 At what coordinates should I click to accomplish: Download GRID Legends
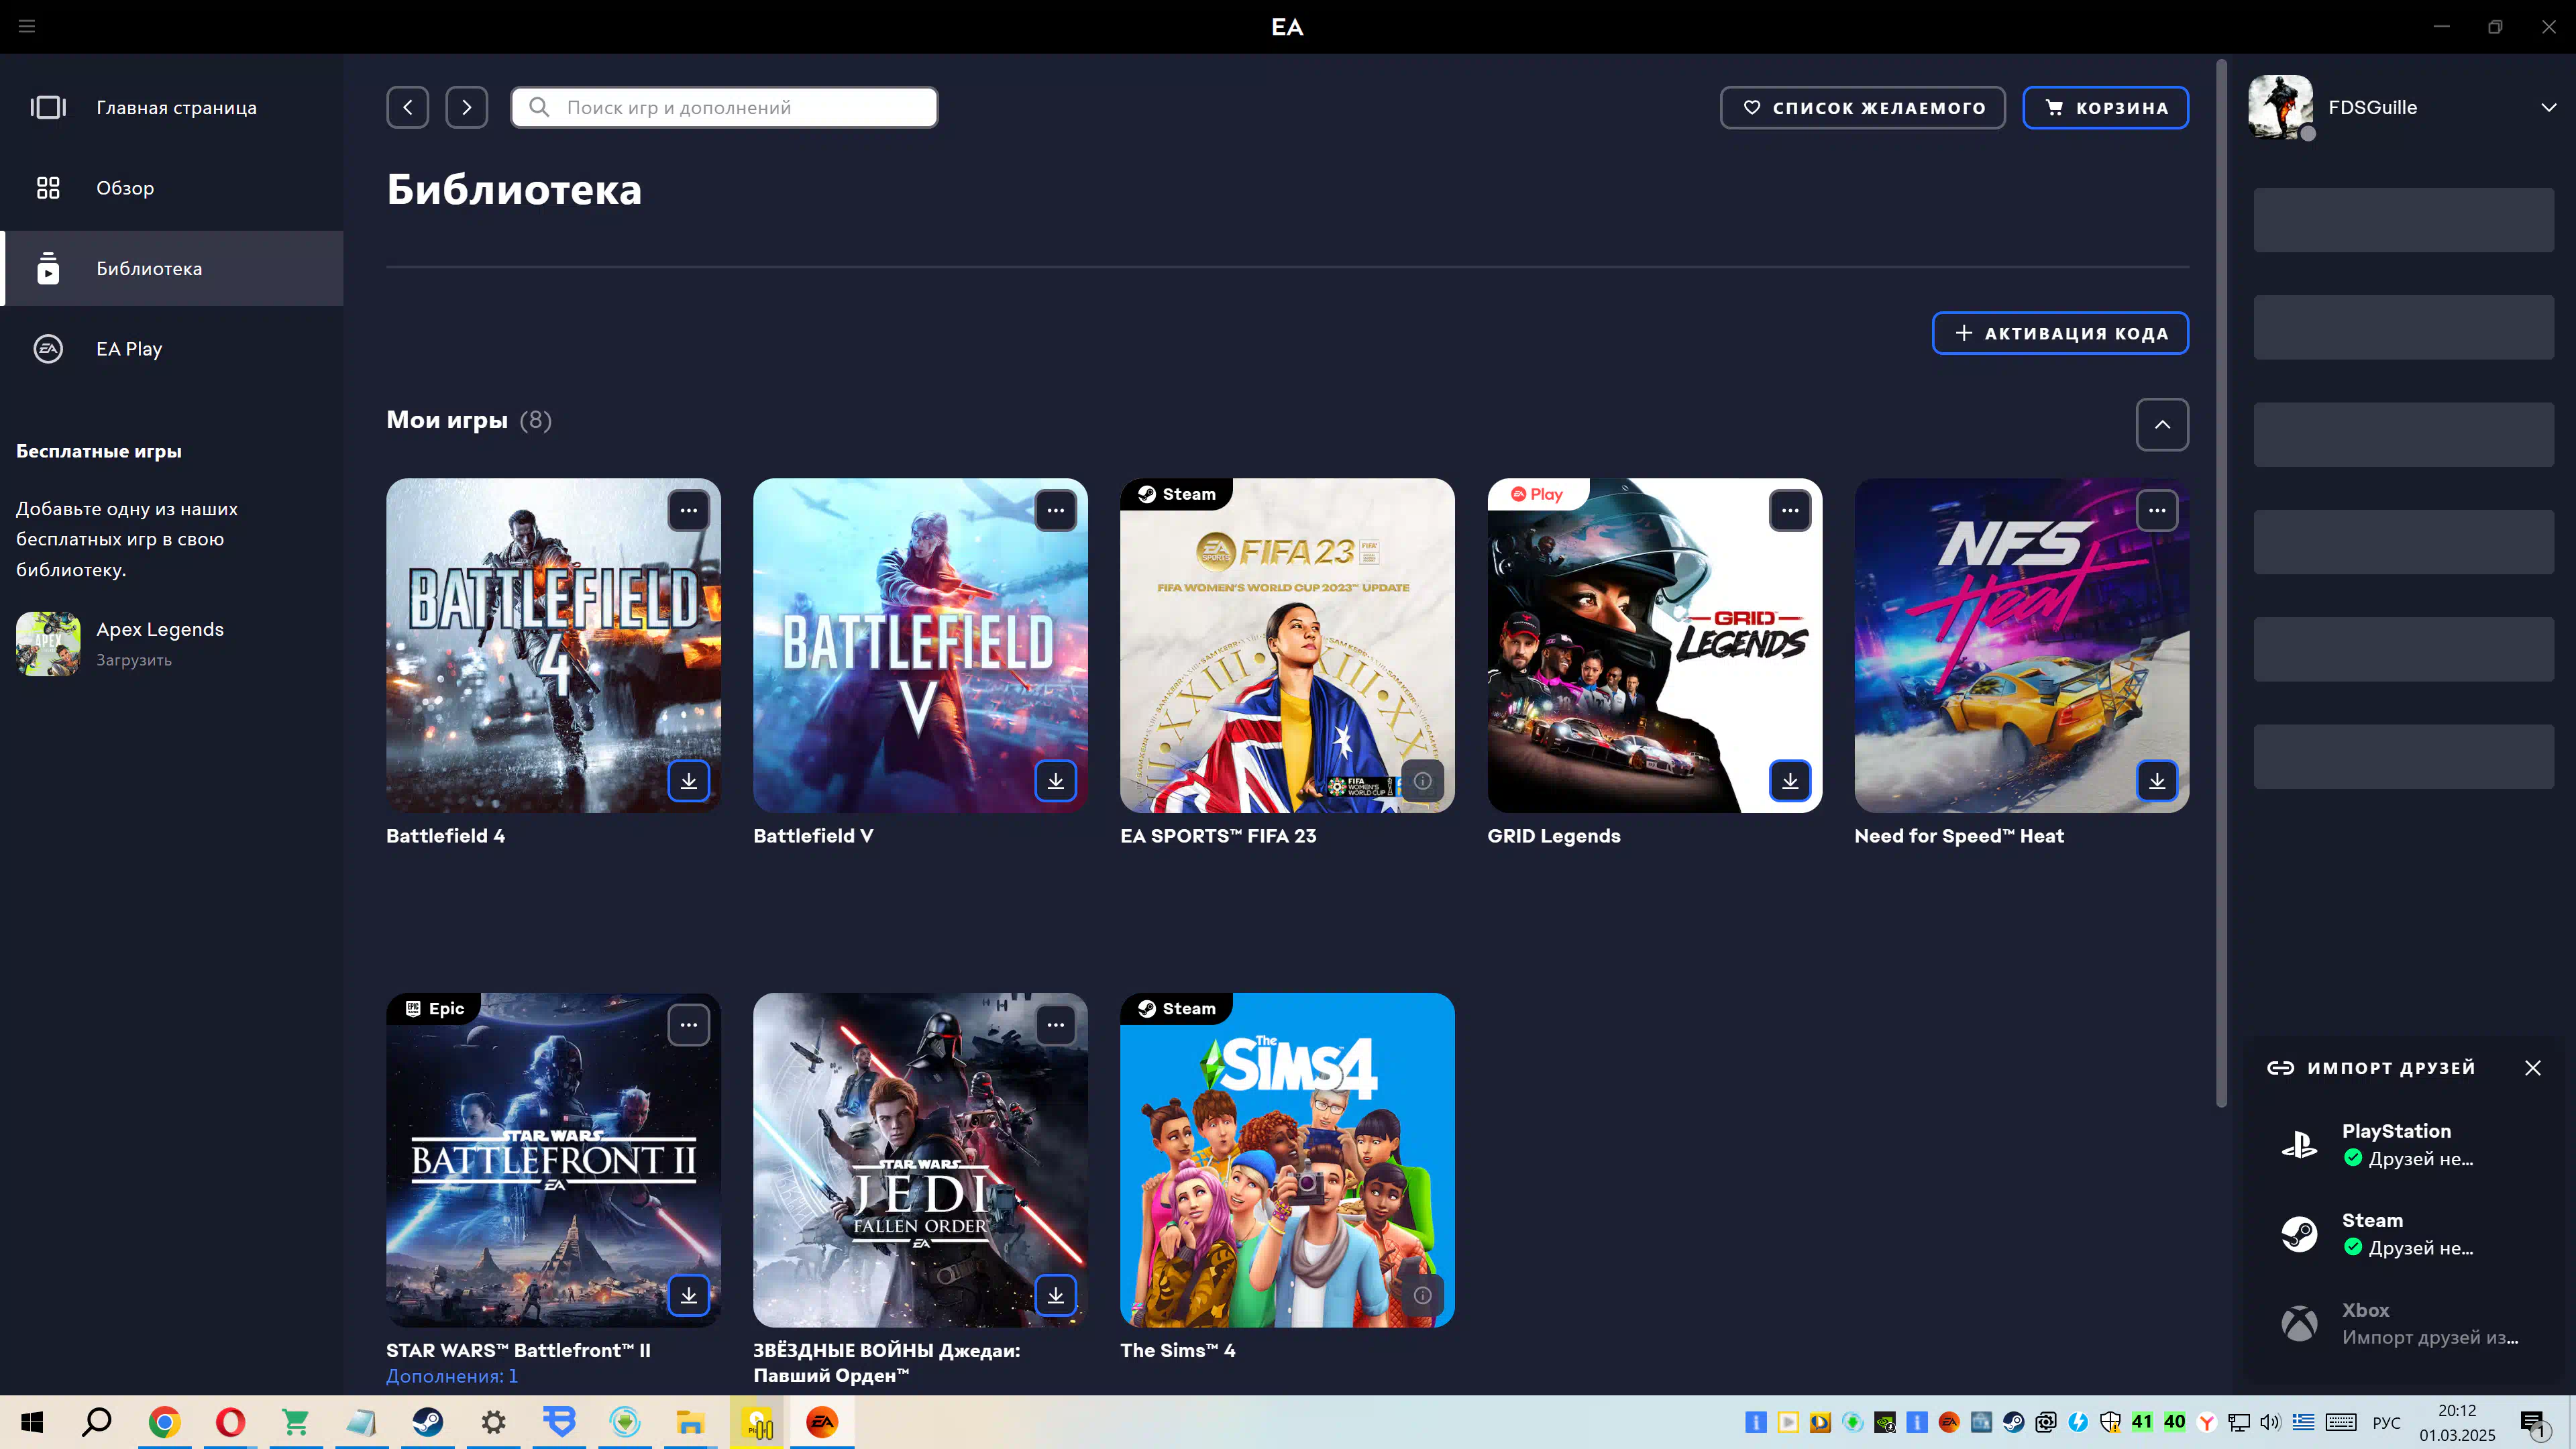click(x=1790, y=781)
